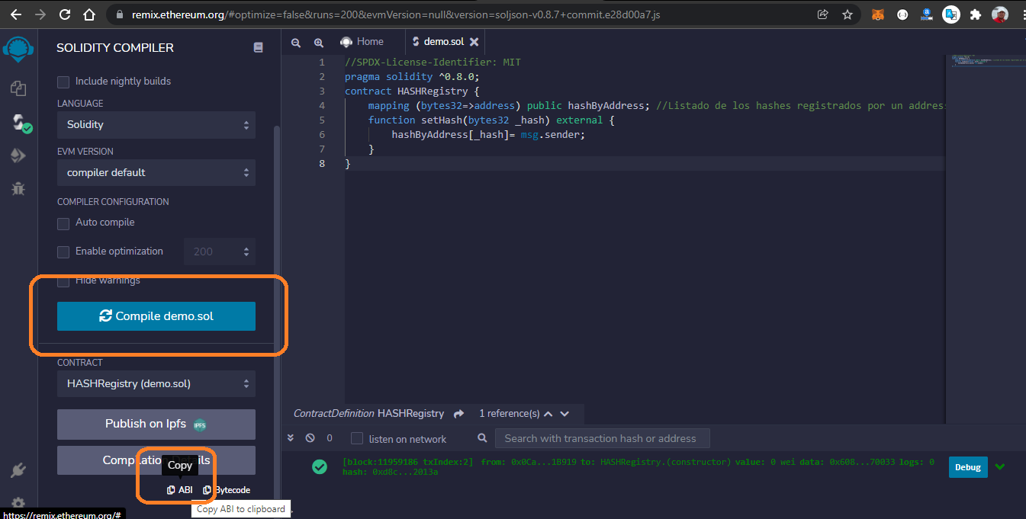
Task: Close the demo.sol tab
Action: 474,42
